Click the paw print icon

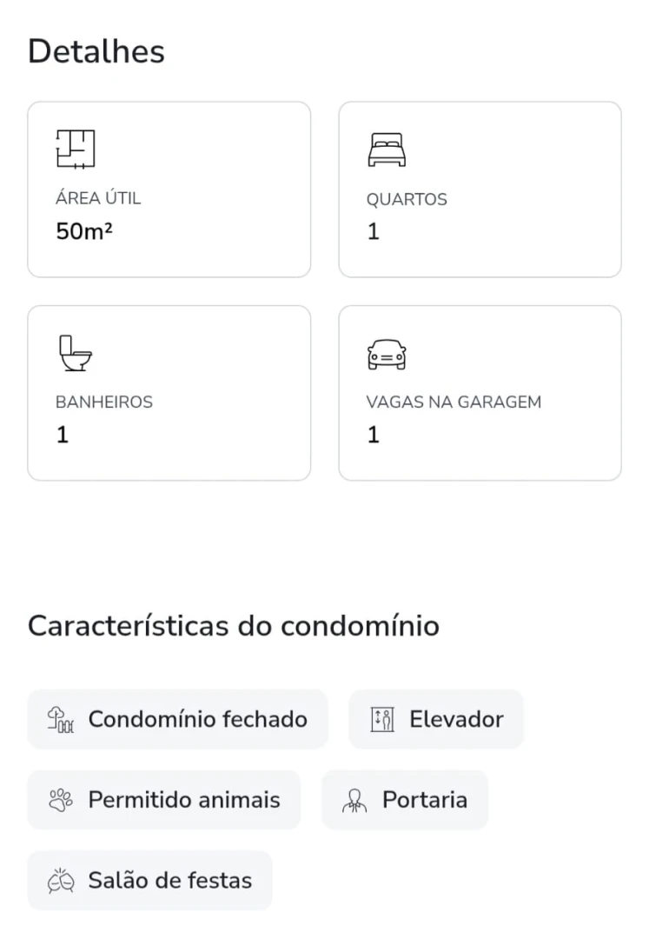point(61,800)
